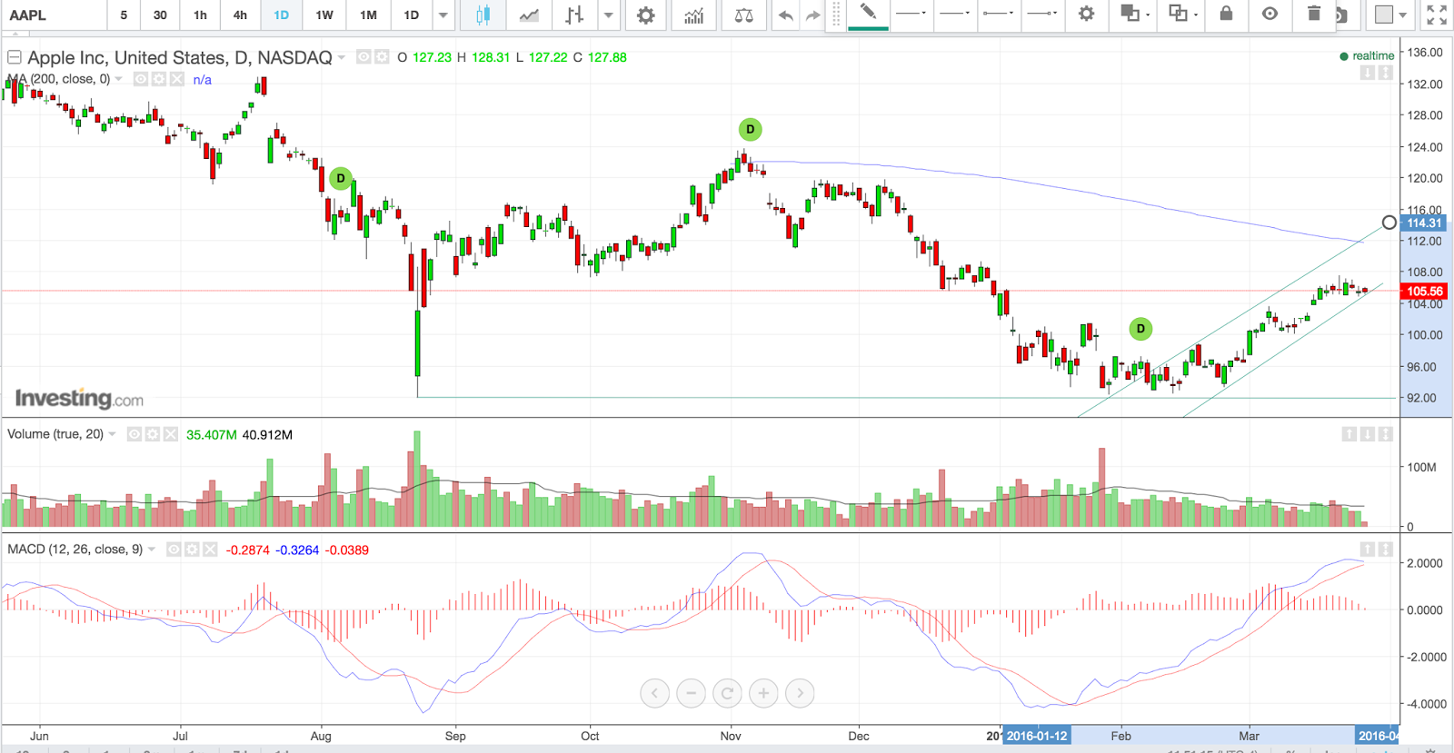The image size is (1454, 753).
Task: Open Volume (true, 20) dropdown arrow
Action: coord(112,434)
